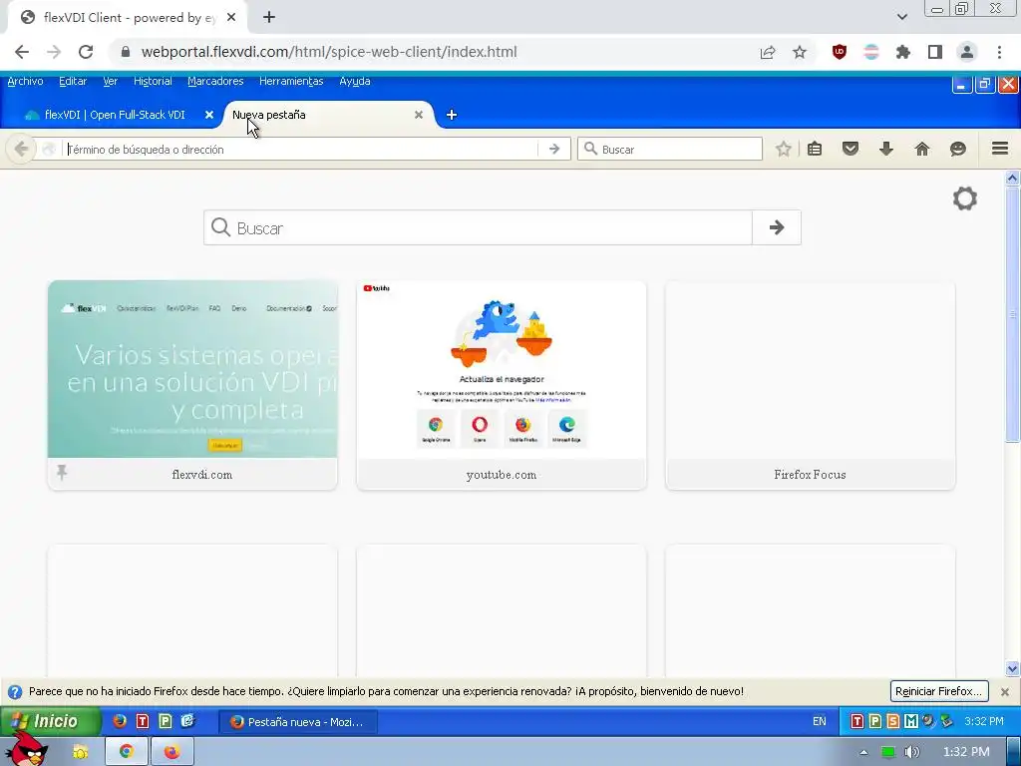Show Firefox bookmarks list icon

tap(815, 150)
